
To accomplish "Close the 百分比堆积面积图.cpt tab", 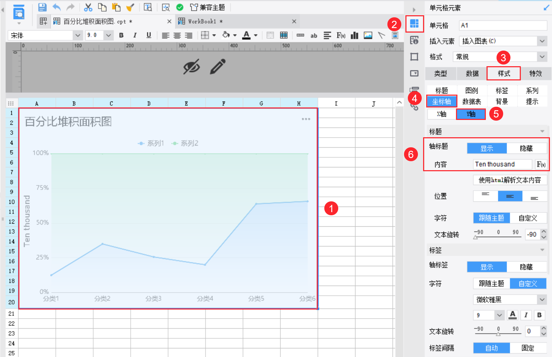I will pos(169,21).
